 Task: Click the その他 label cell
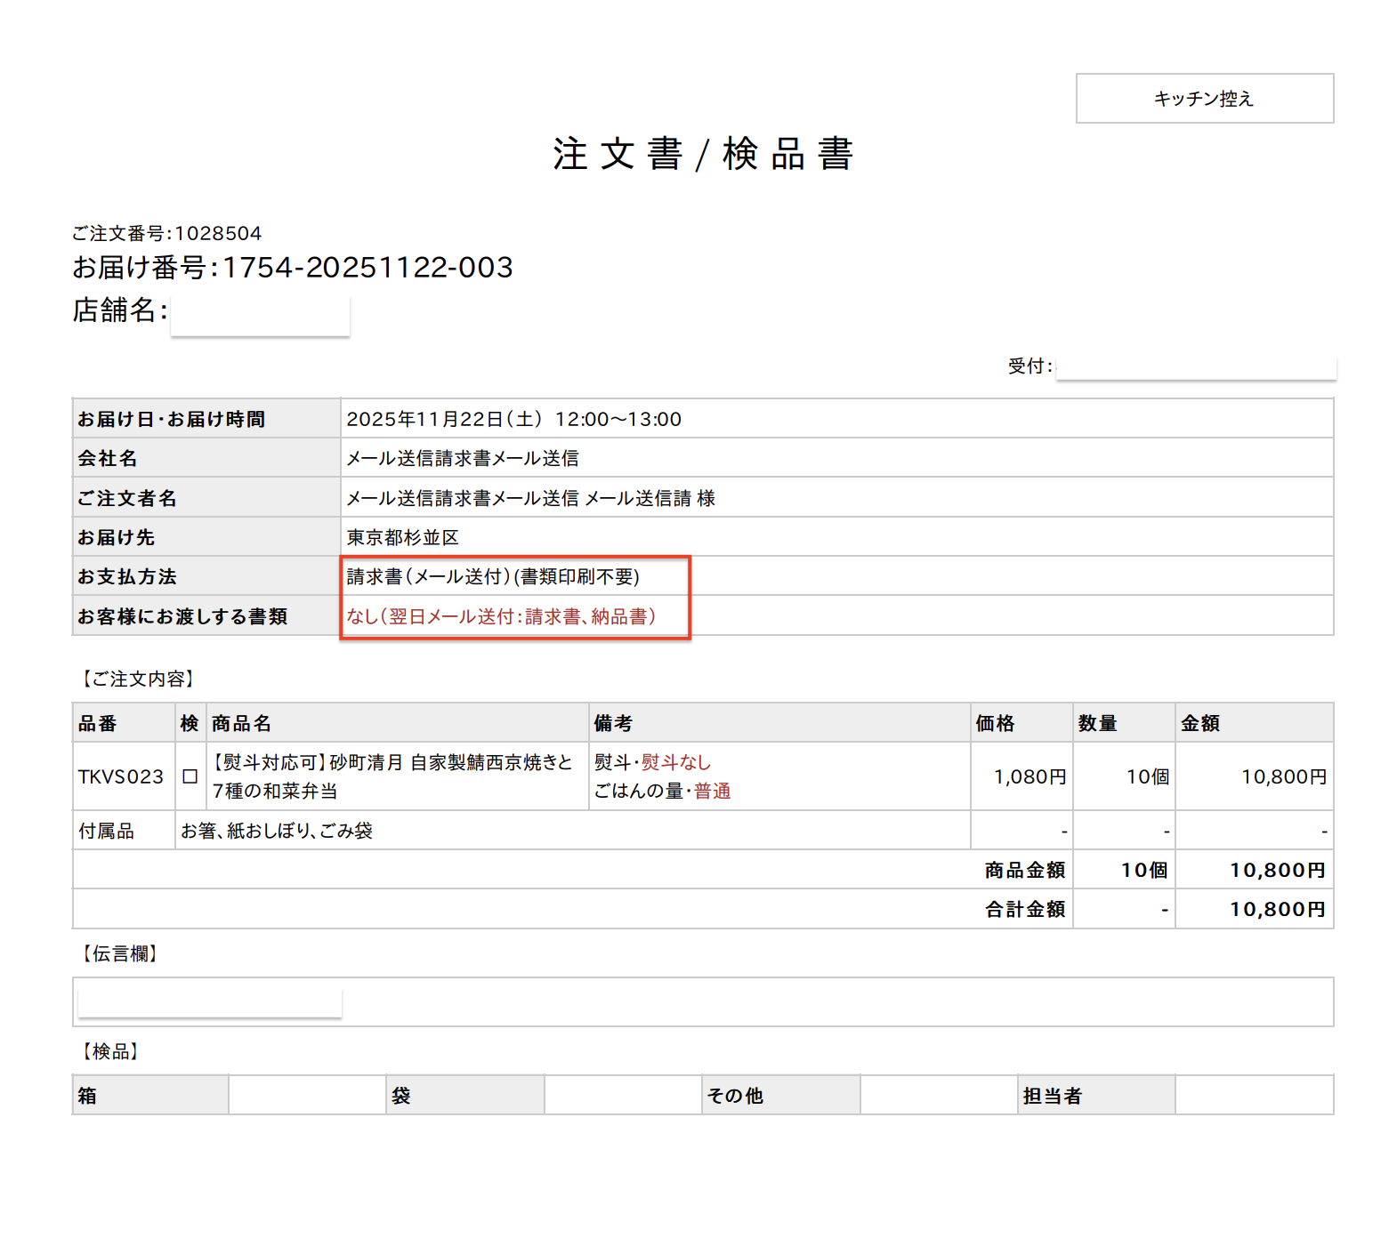click(x=780, y=1095)
